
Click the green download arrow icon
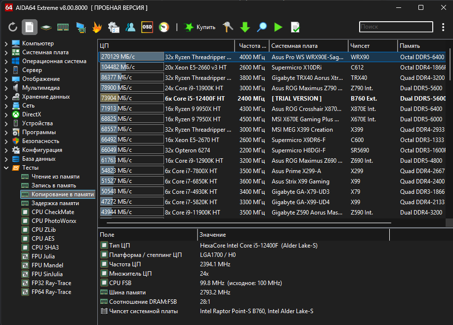[x=245, y=27]
